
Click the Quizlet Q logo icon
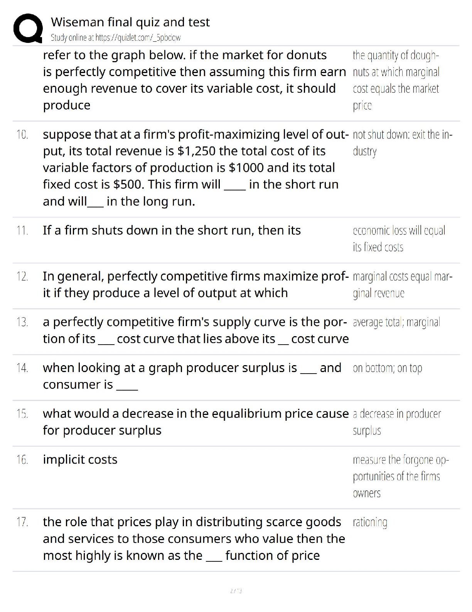28,28
